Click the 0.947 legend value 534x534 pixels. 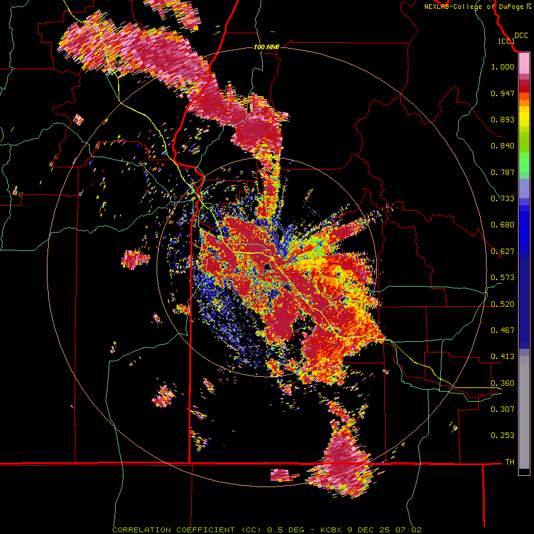503,93
